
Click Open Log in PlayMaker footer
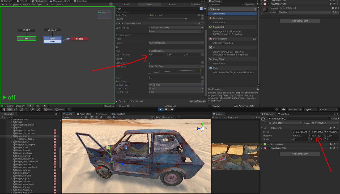pos(109,106)
